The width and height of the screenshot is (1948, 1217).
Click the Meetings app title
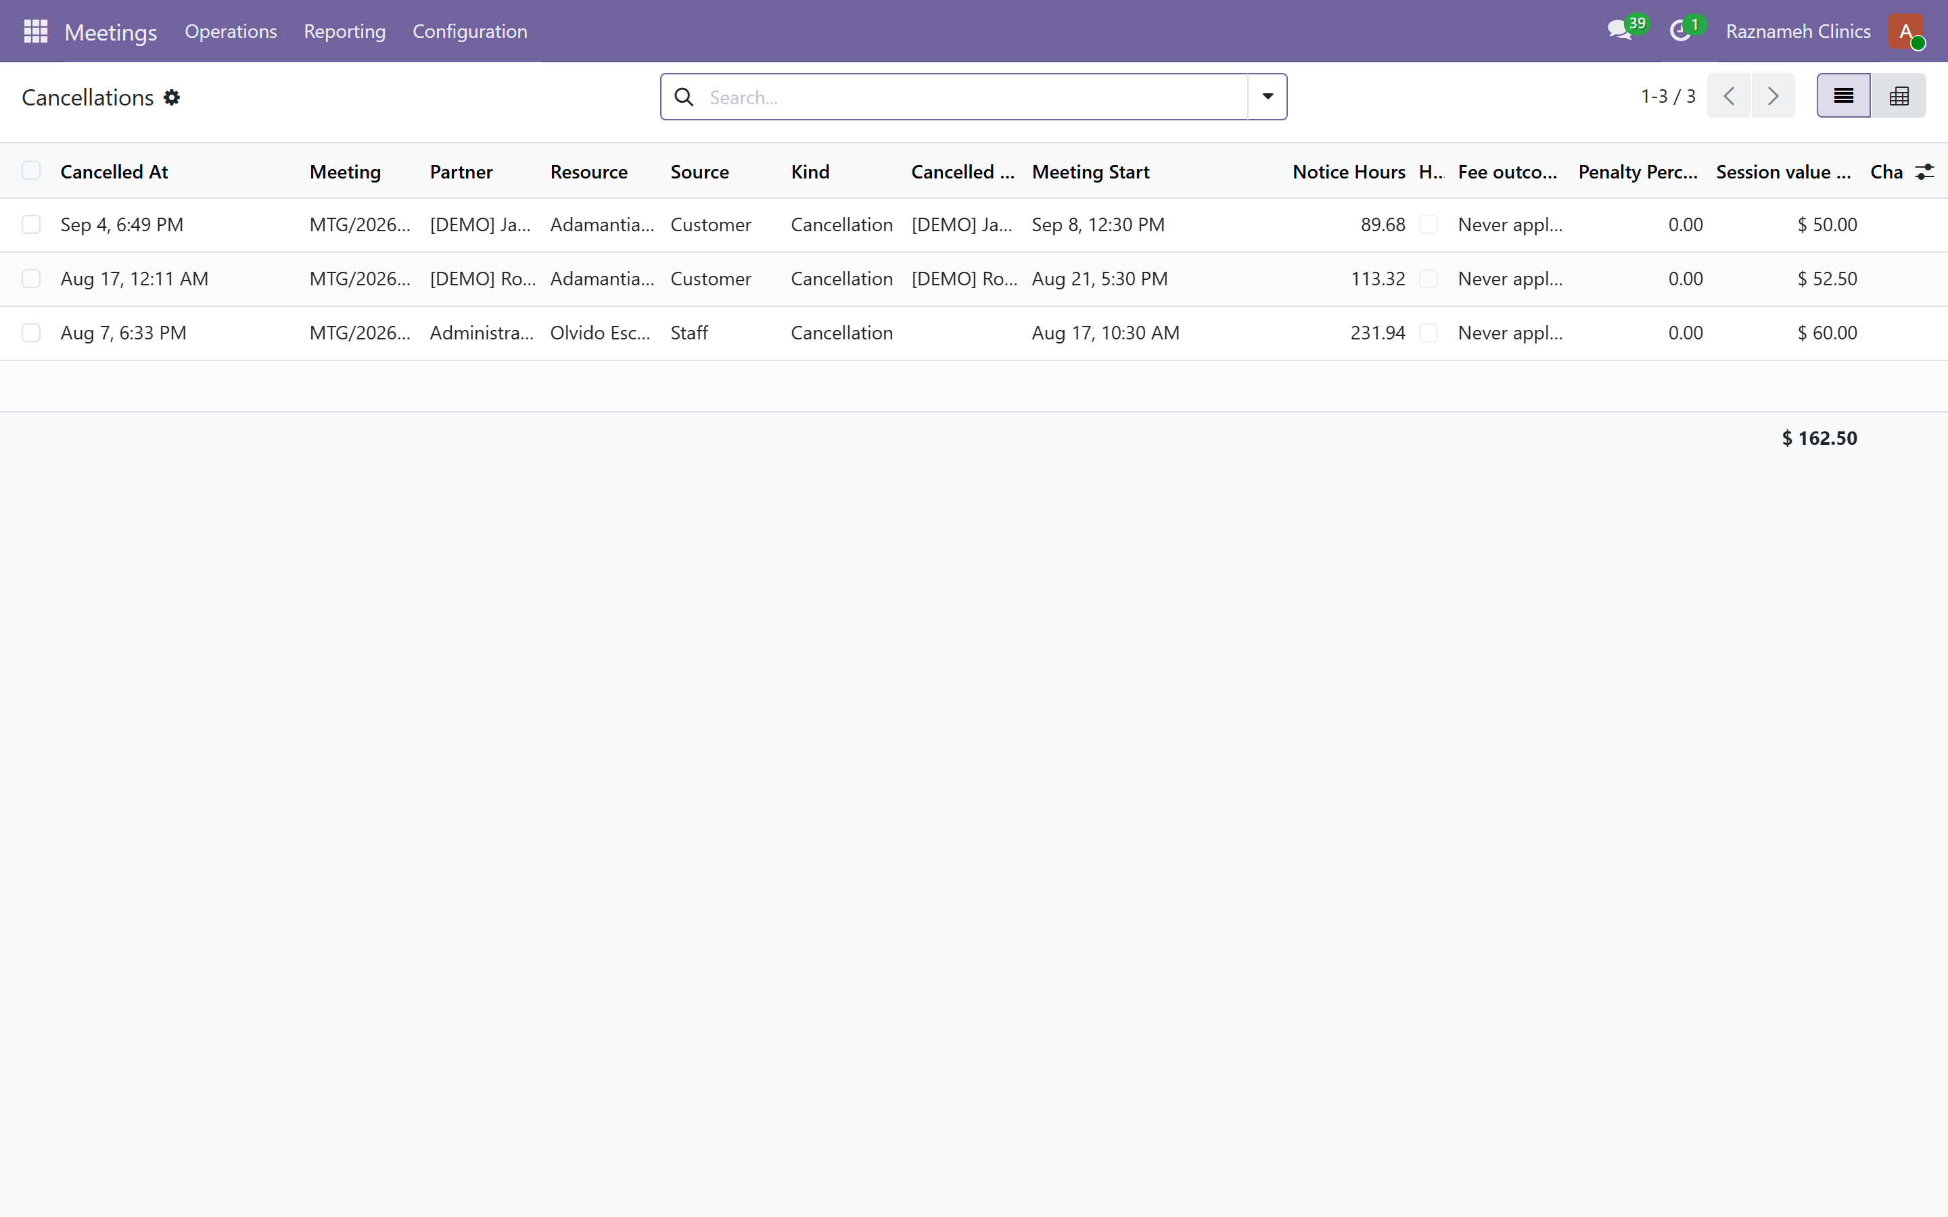[x=111, y=32]
